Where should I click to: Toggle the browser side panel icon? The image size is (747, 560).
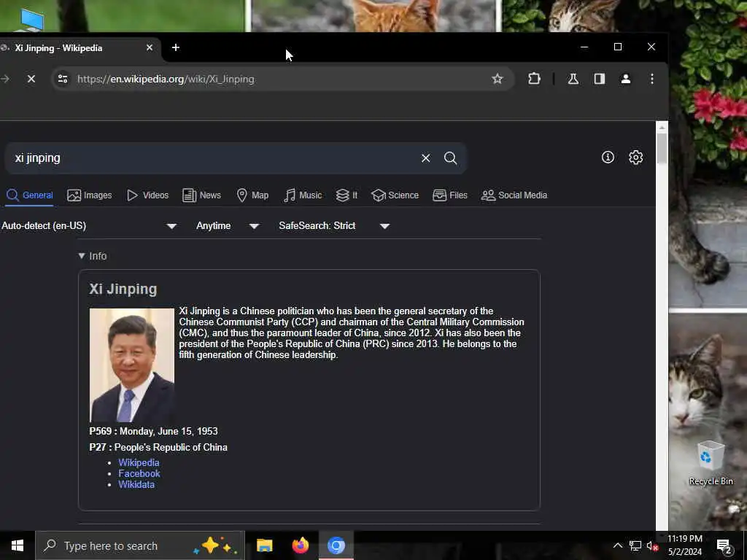pyautogui.click(x=600, y=79)
